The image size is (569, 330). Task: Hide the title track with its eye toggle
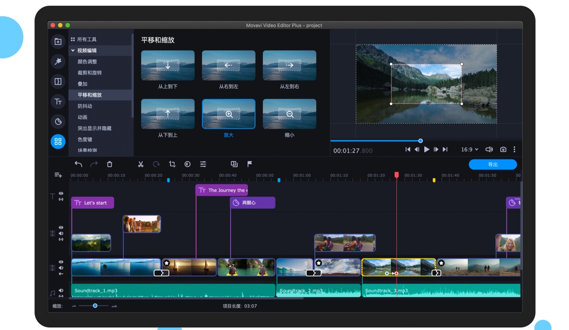click(60, 193)
